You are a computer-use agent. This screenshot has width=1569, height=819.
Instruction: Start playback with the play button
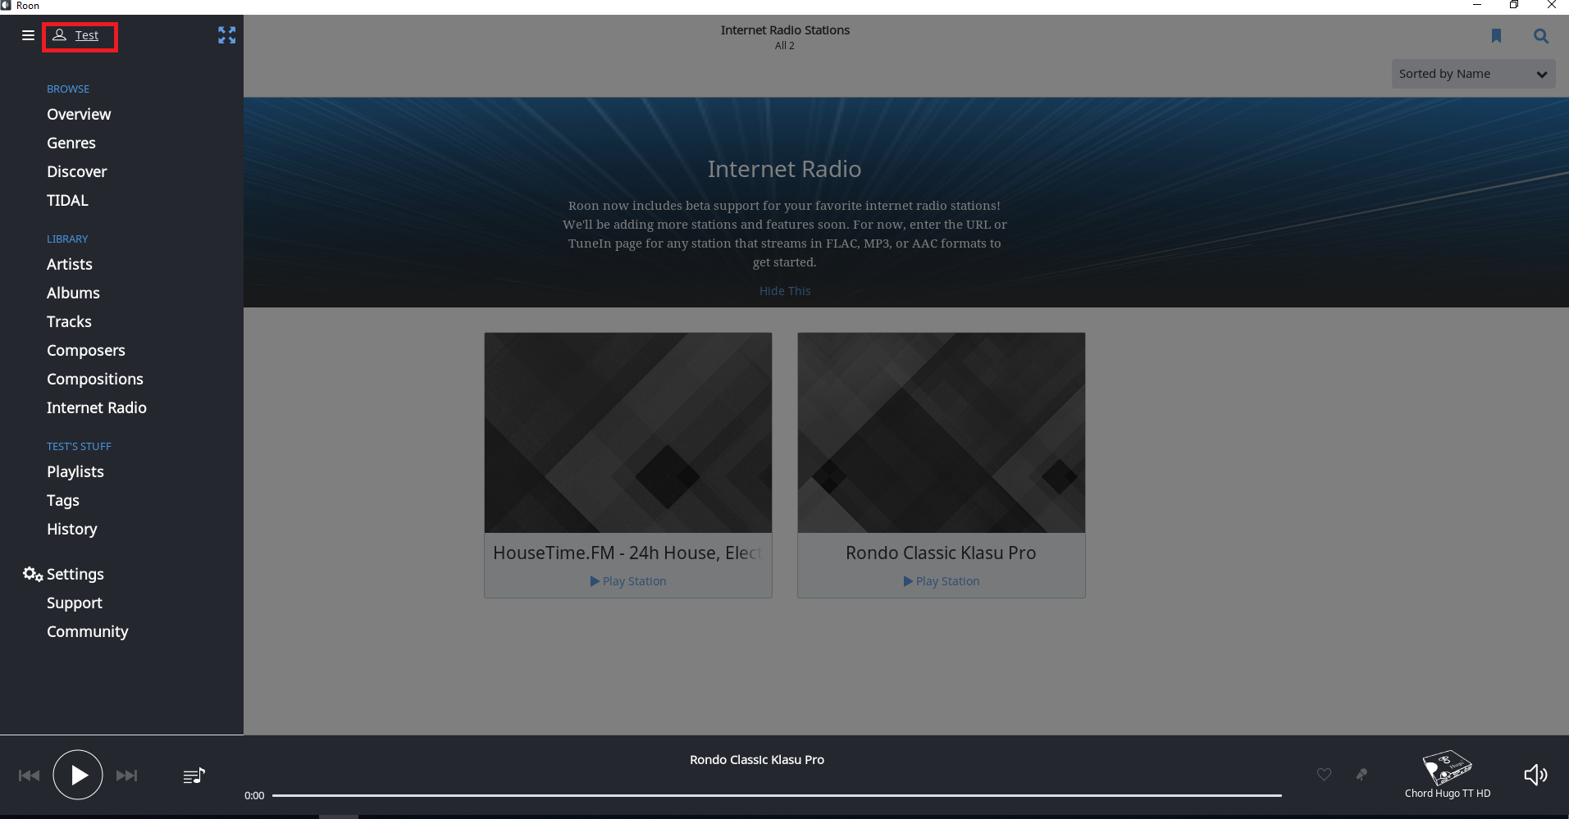pyautogui.click(x=78, y=775)
